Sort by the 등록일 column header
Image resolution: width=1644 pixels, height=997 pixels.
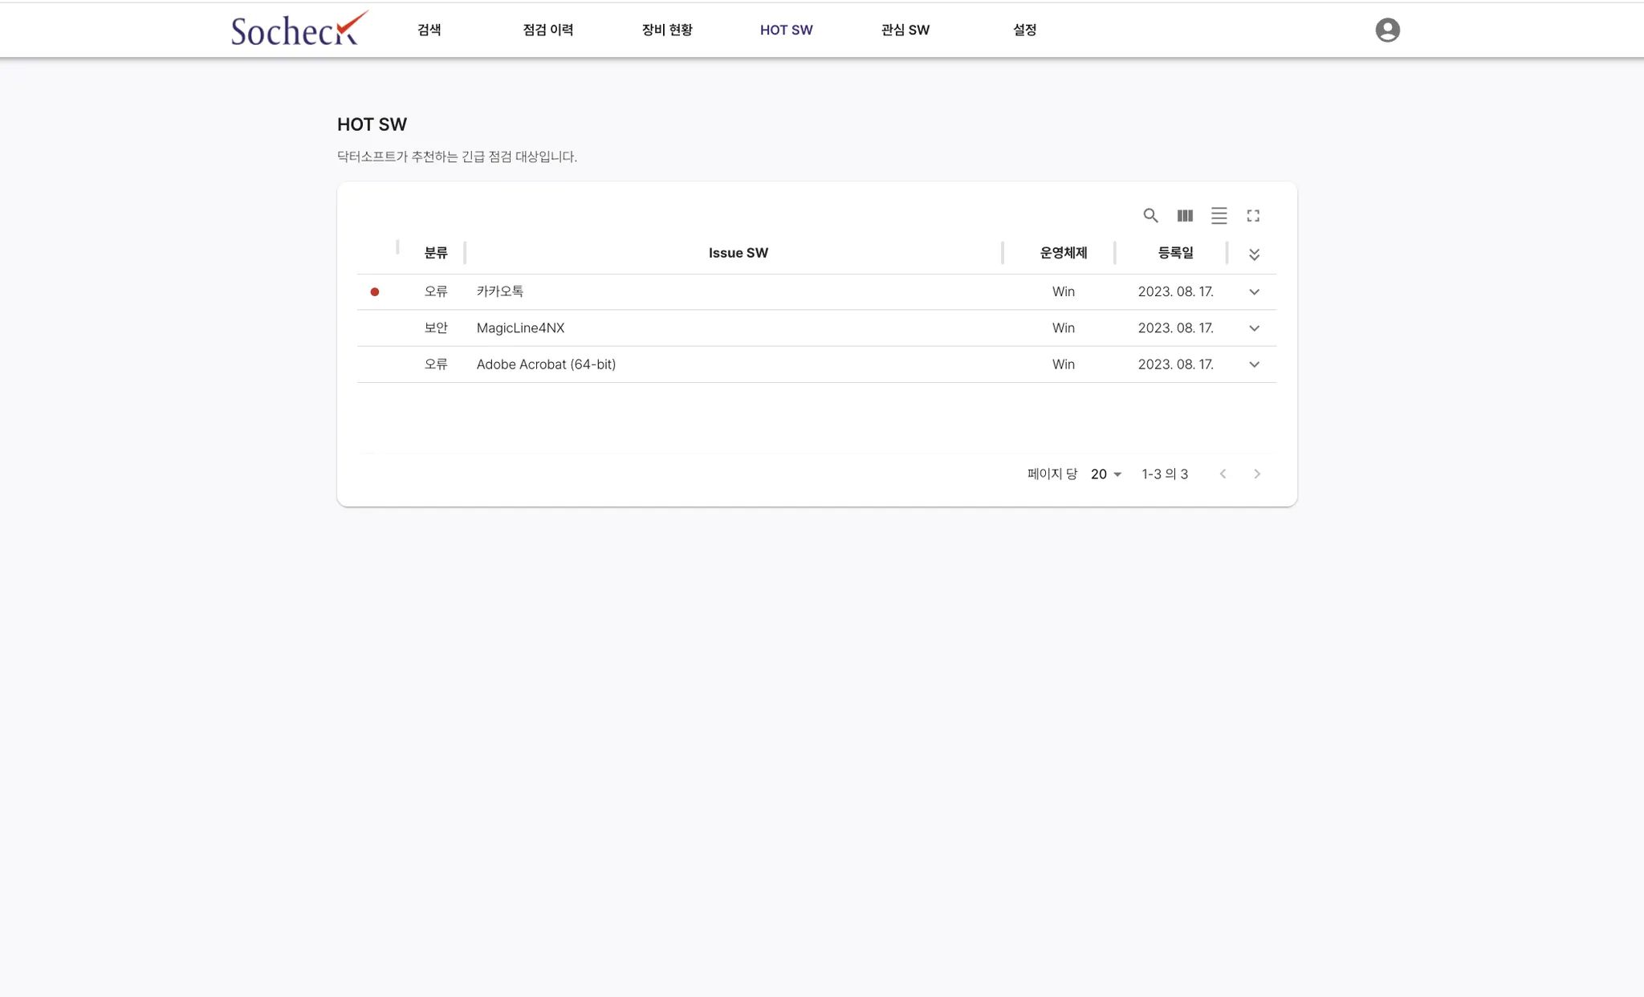click(x=1175, y=253)
